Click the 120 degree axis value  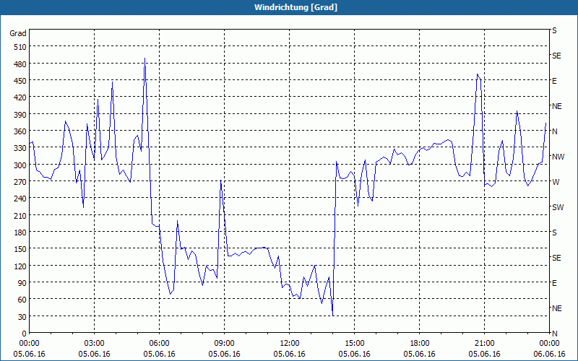point(20,266)
